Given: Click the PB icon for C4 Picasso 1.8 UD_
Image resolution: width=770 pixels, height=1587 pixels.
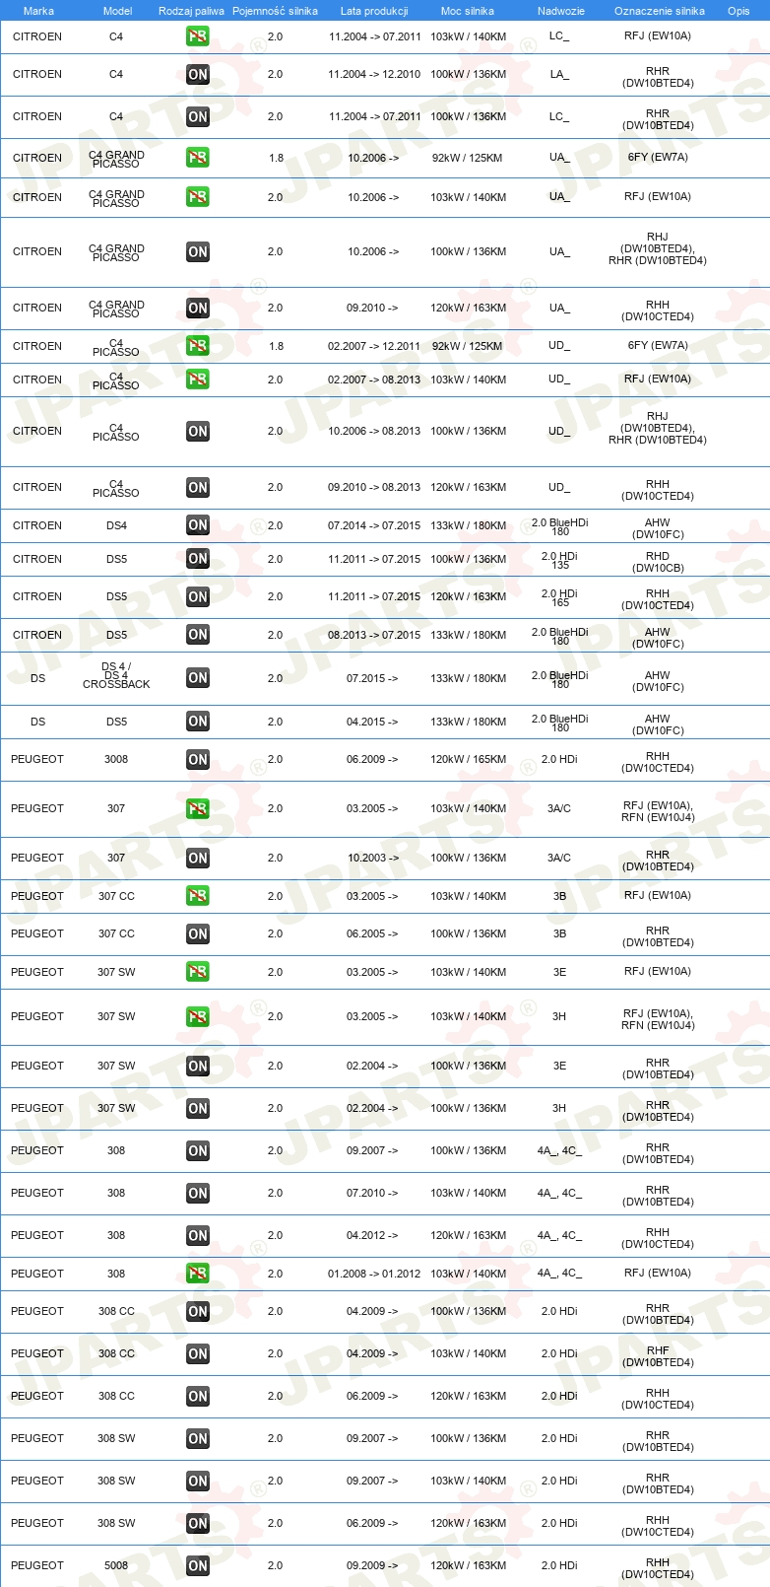Looking at the screenshot, I should 198,346.
